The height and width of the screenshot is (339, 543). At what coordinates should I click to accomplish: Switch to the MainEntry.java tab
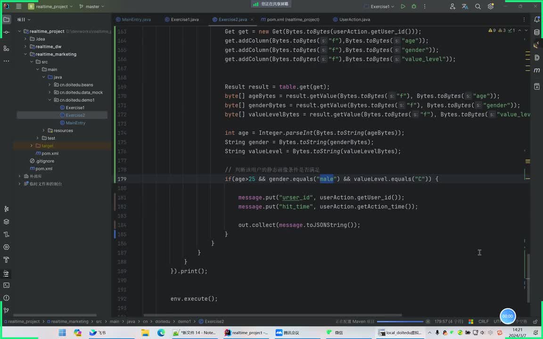tap(136, 20)
